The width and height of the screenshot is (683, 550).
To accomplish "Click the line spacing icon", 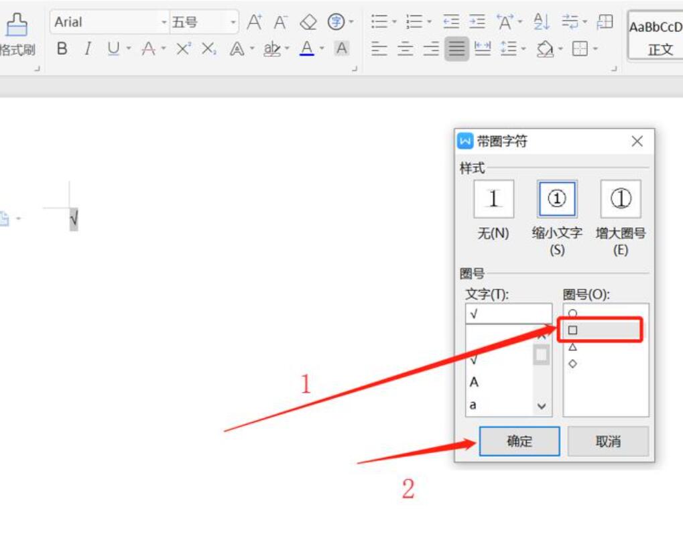I will (508, 48).
